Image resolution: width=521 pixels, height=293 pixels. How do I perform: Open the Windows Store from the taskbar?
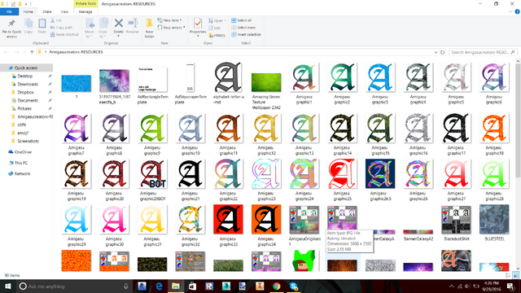point(192,286)
